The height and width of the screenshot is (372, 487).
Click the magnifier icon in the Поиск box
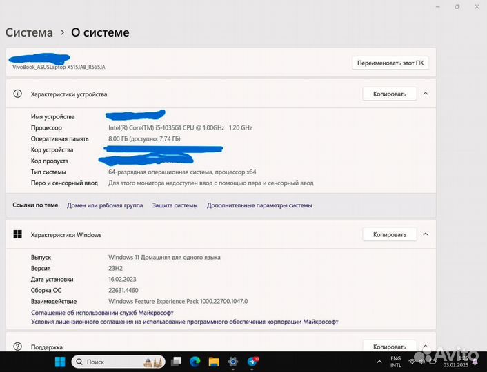(79, 362)
